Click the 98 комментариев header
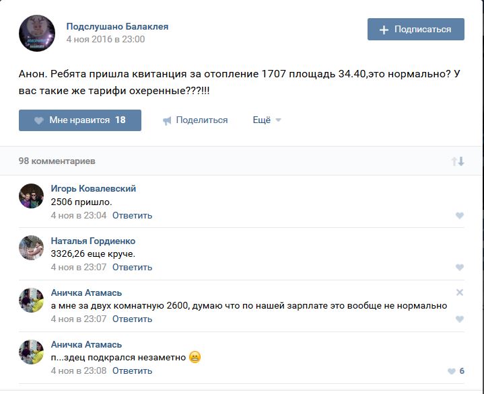Screen dimensions: 484x394 point(57,161)
